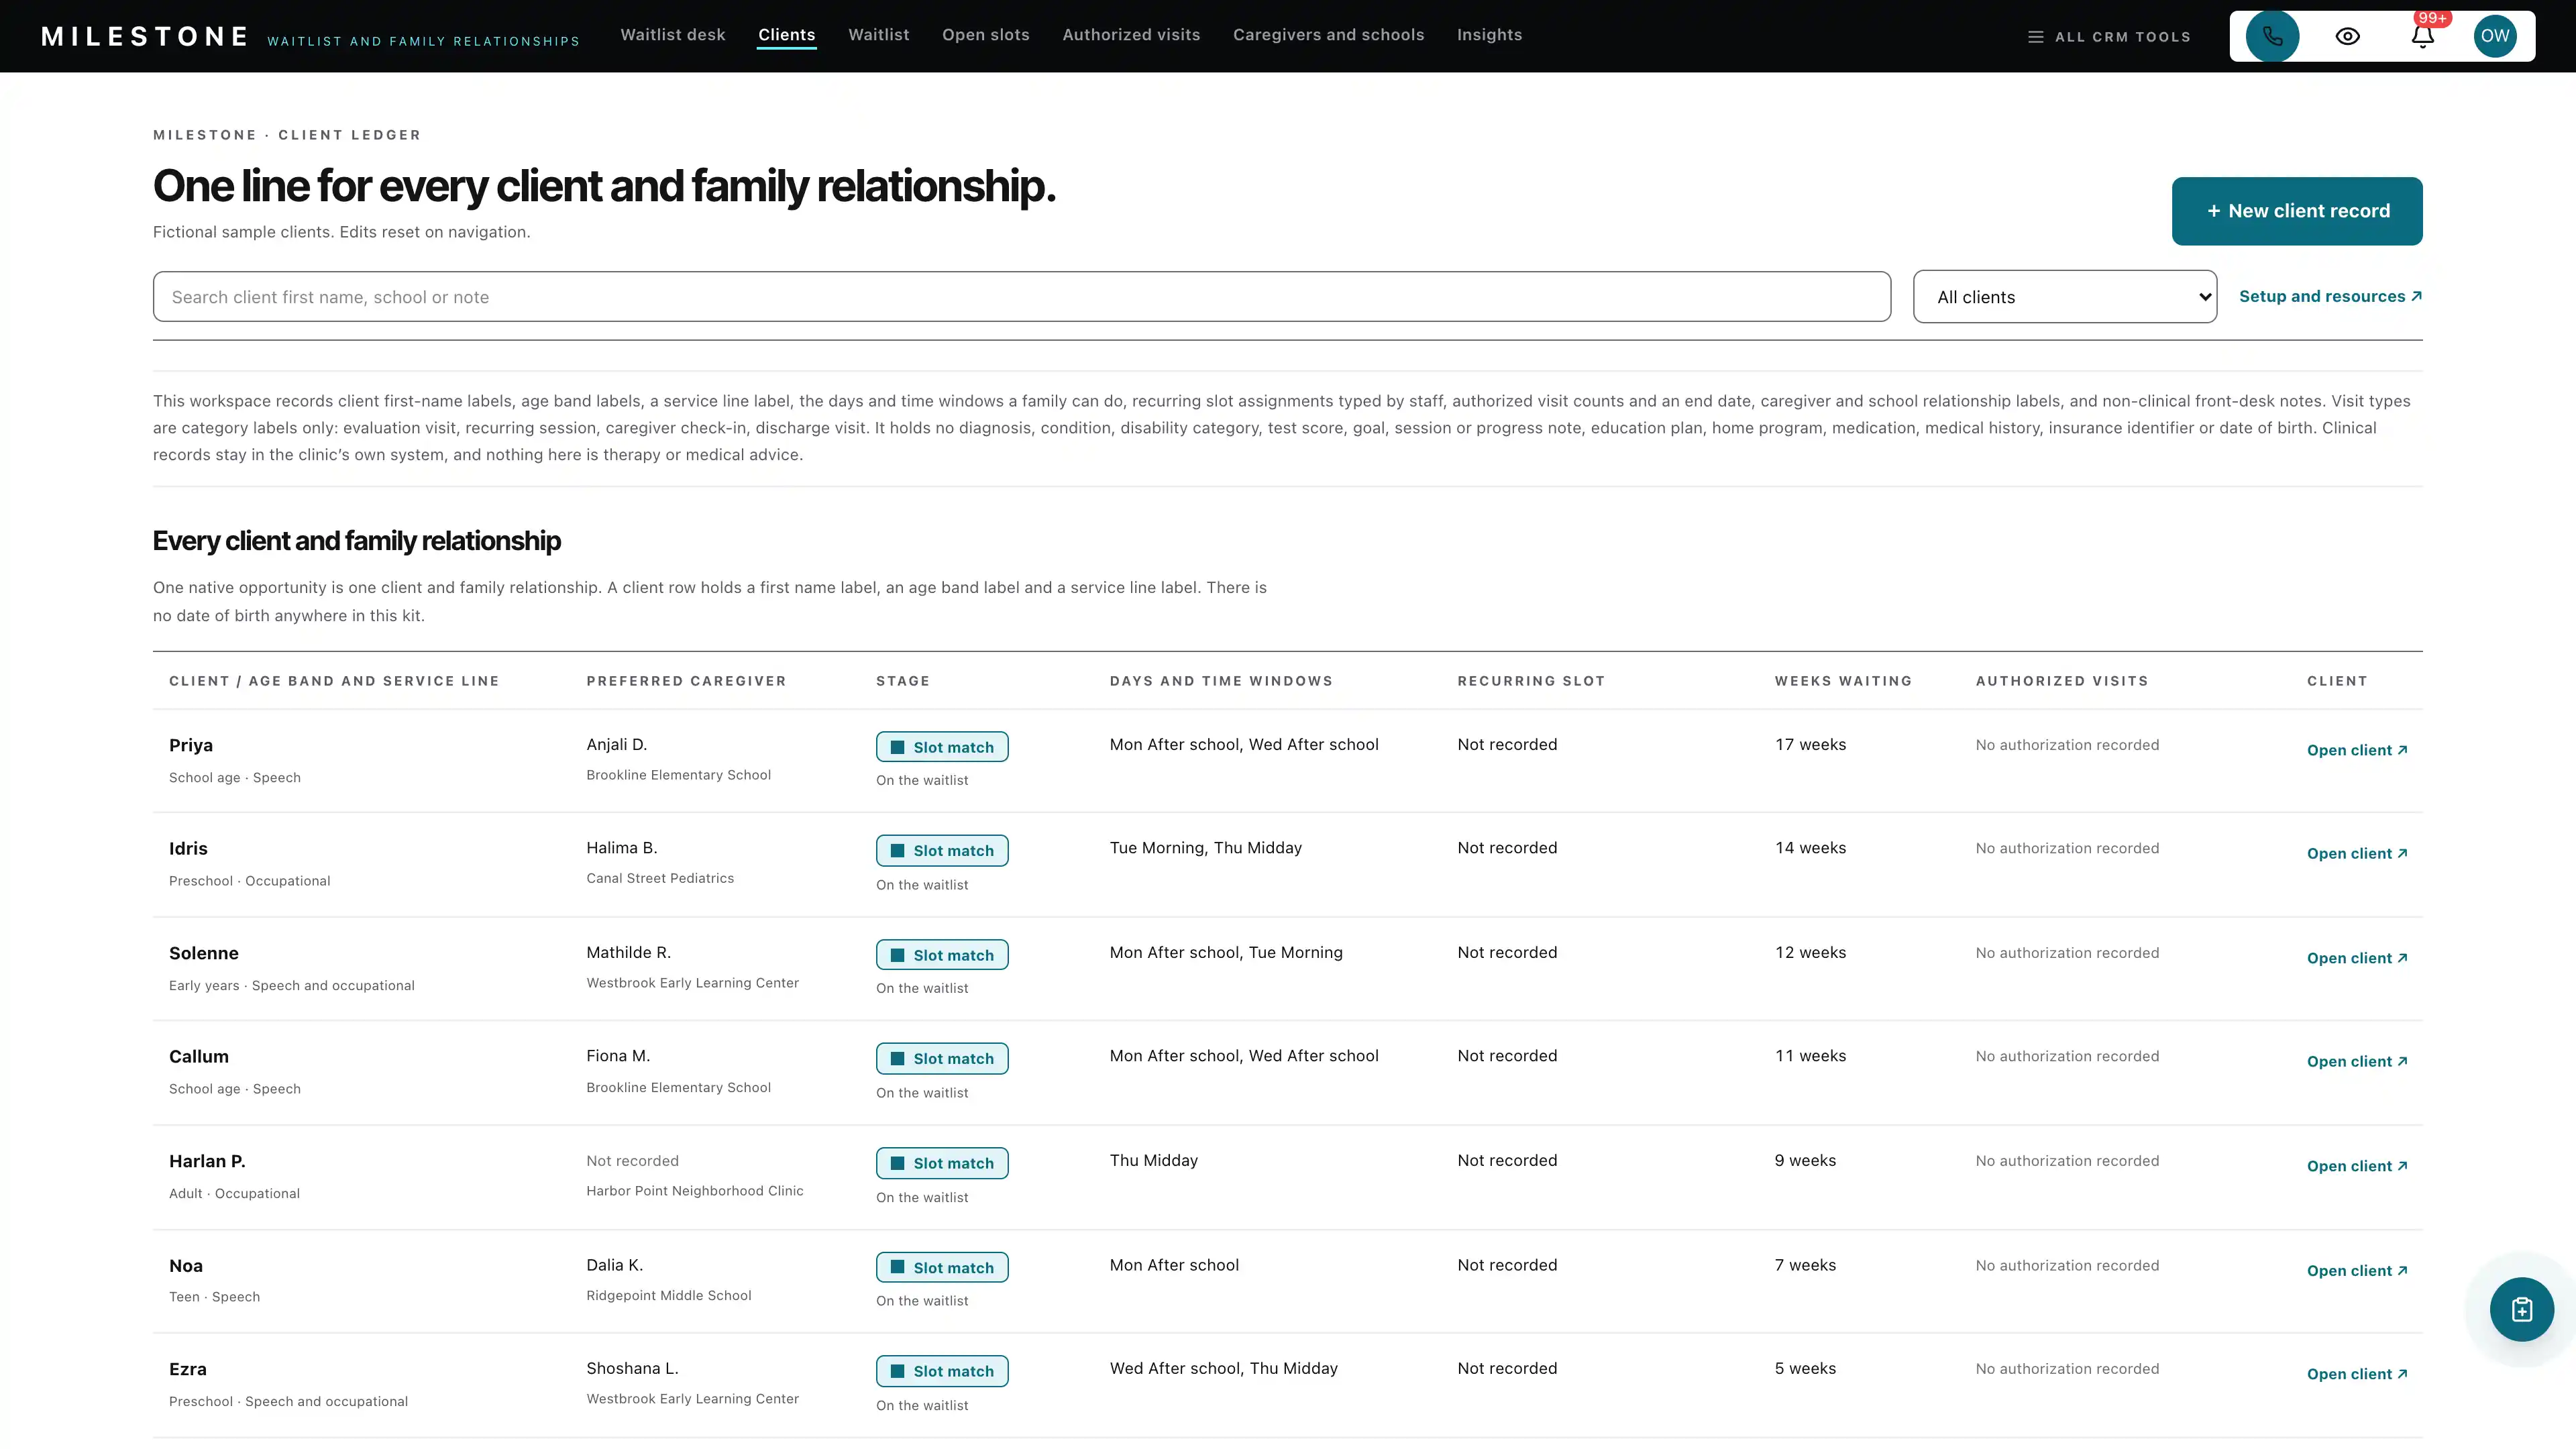Viewport: 2576px width, 1449px height.
Task: Go to Authorized visits tab
Action: click(x=1131, y=35)
